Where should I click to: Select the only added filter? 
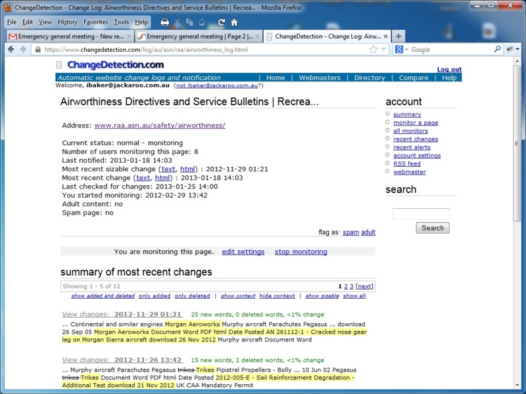pyautogui.click(x=155, y=296)
